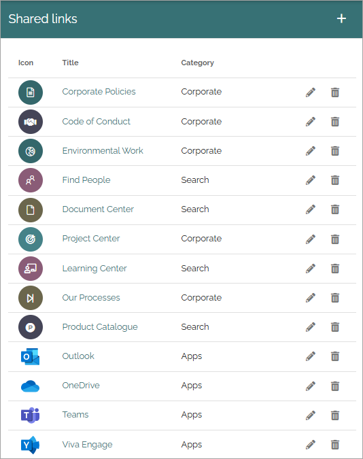Edit the Project Center link
Screen dimensions: 363x459
pos(311,239)
